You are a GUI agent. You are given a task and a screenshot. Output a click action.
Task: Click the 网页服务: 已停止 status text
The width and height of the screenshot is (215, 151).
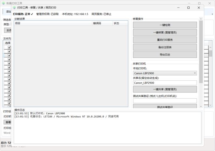(101, 14)
